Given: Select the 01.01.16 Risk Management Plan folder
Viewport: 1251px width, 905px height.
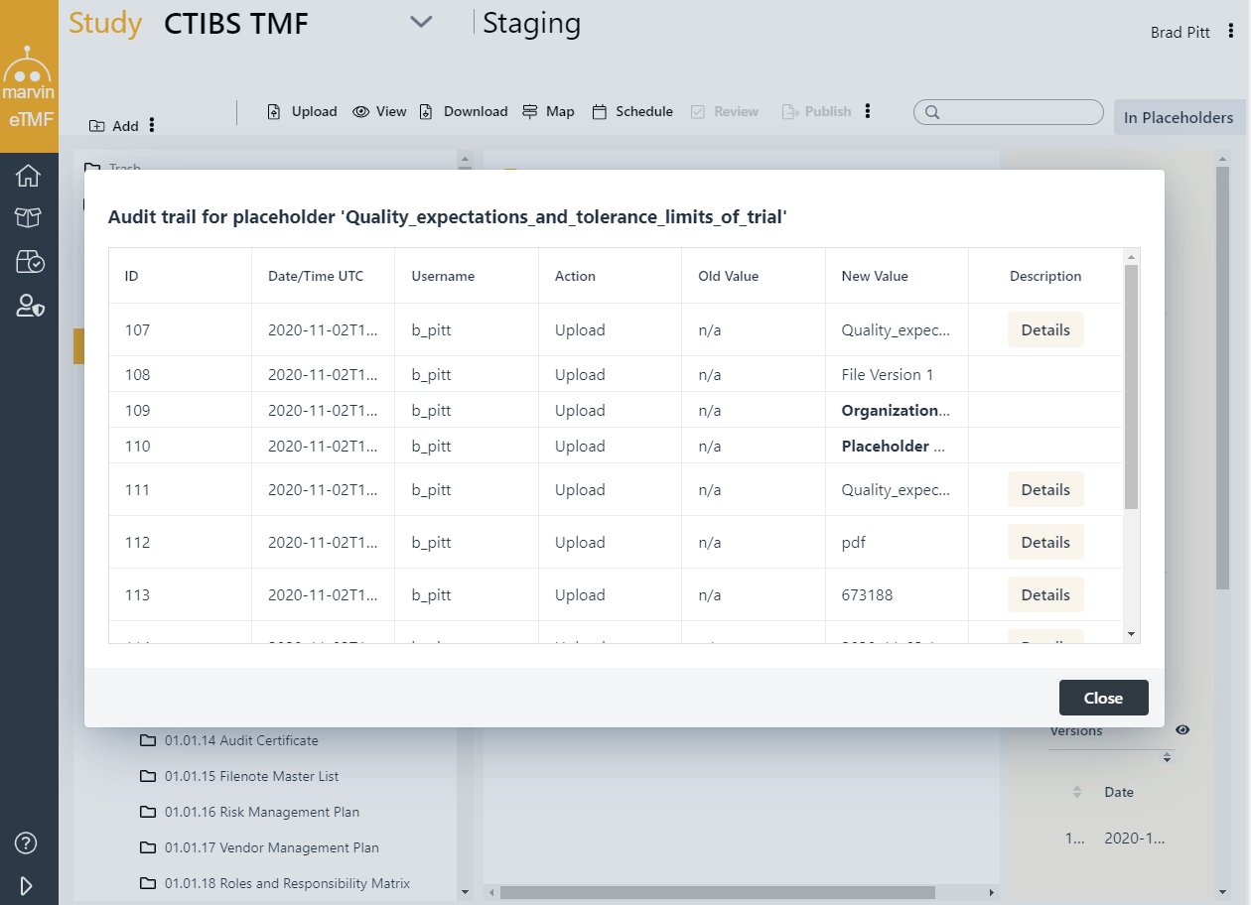Looking at the screenshot, I should pyautogui.click(x=262, y=812).
